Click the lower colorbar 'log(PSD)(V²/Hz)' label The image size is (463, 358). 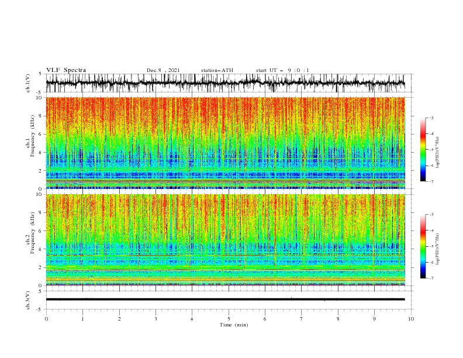tap(437, 249)
